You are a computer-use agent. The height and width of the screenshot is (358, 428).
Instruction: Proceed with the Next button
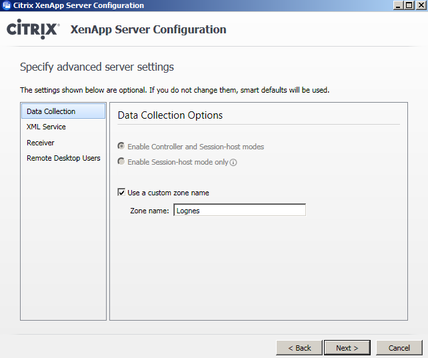pos(347,348)
